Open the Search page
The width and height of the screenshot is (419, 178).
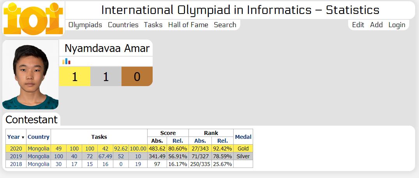tap(225, 25)
